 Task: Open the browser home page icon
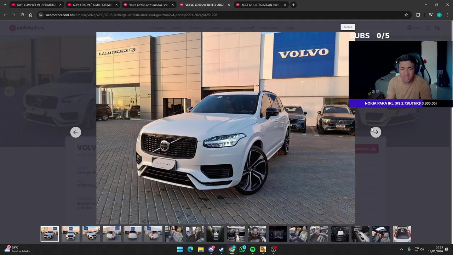[30, 15]
